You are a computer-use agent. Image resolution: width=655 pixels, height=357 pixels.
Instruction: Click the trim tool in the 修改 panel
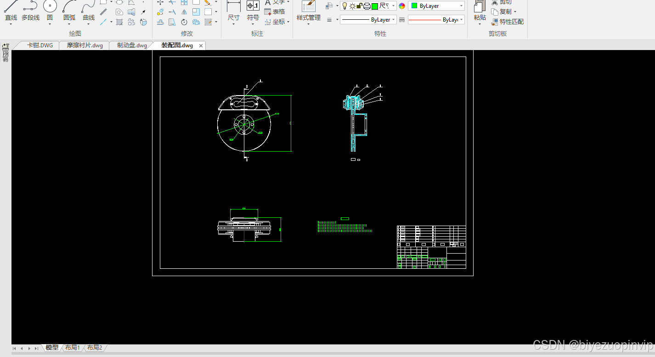172,2
